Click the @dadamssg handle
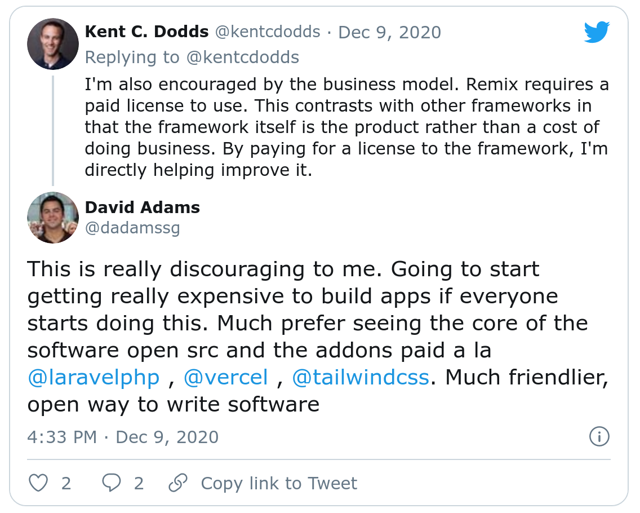This screenshot has width=640, height=513. tap(132, 228)
